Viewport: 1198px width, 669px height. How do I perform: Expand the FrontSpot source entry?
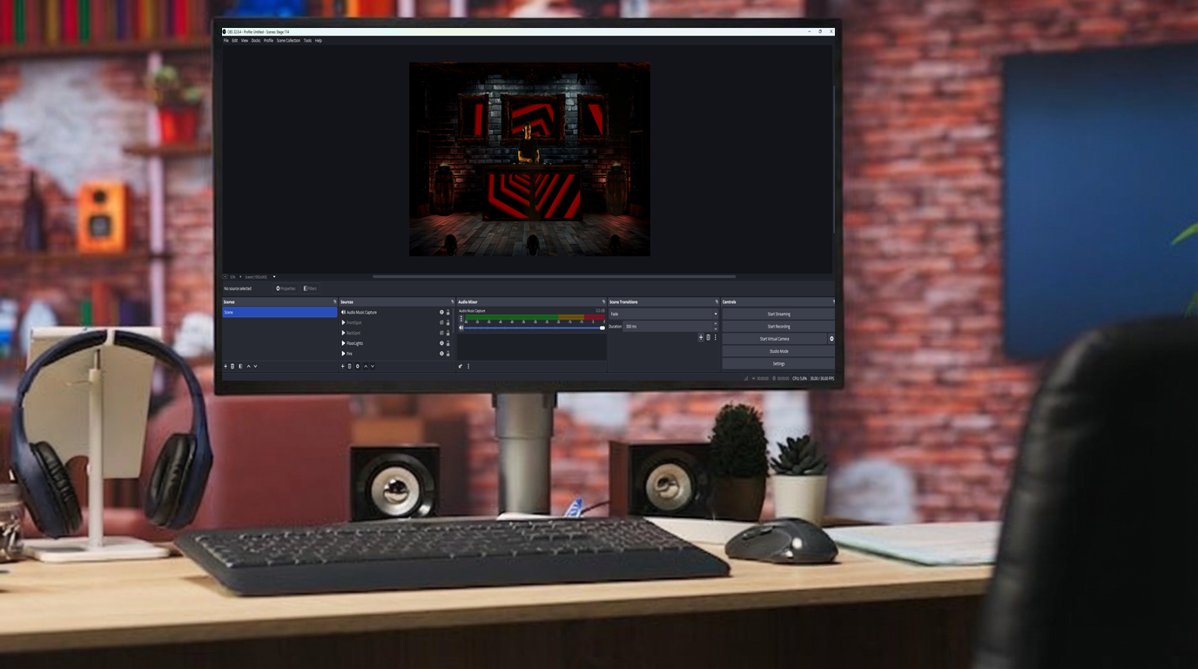(343, 321)
